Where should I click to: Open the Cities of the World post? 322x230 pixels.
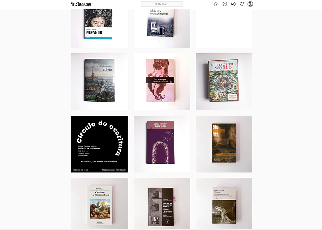tap(224, 82)
